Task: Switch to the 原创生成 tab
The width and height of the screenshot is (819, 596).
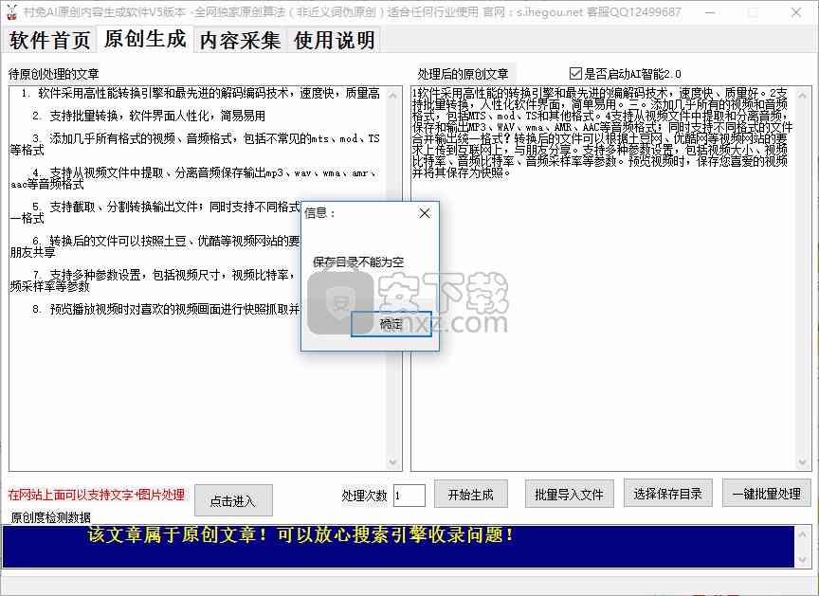Action: tap(145, 39)
